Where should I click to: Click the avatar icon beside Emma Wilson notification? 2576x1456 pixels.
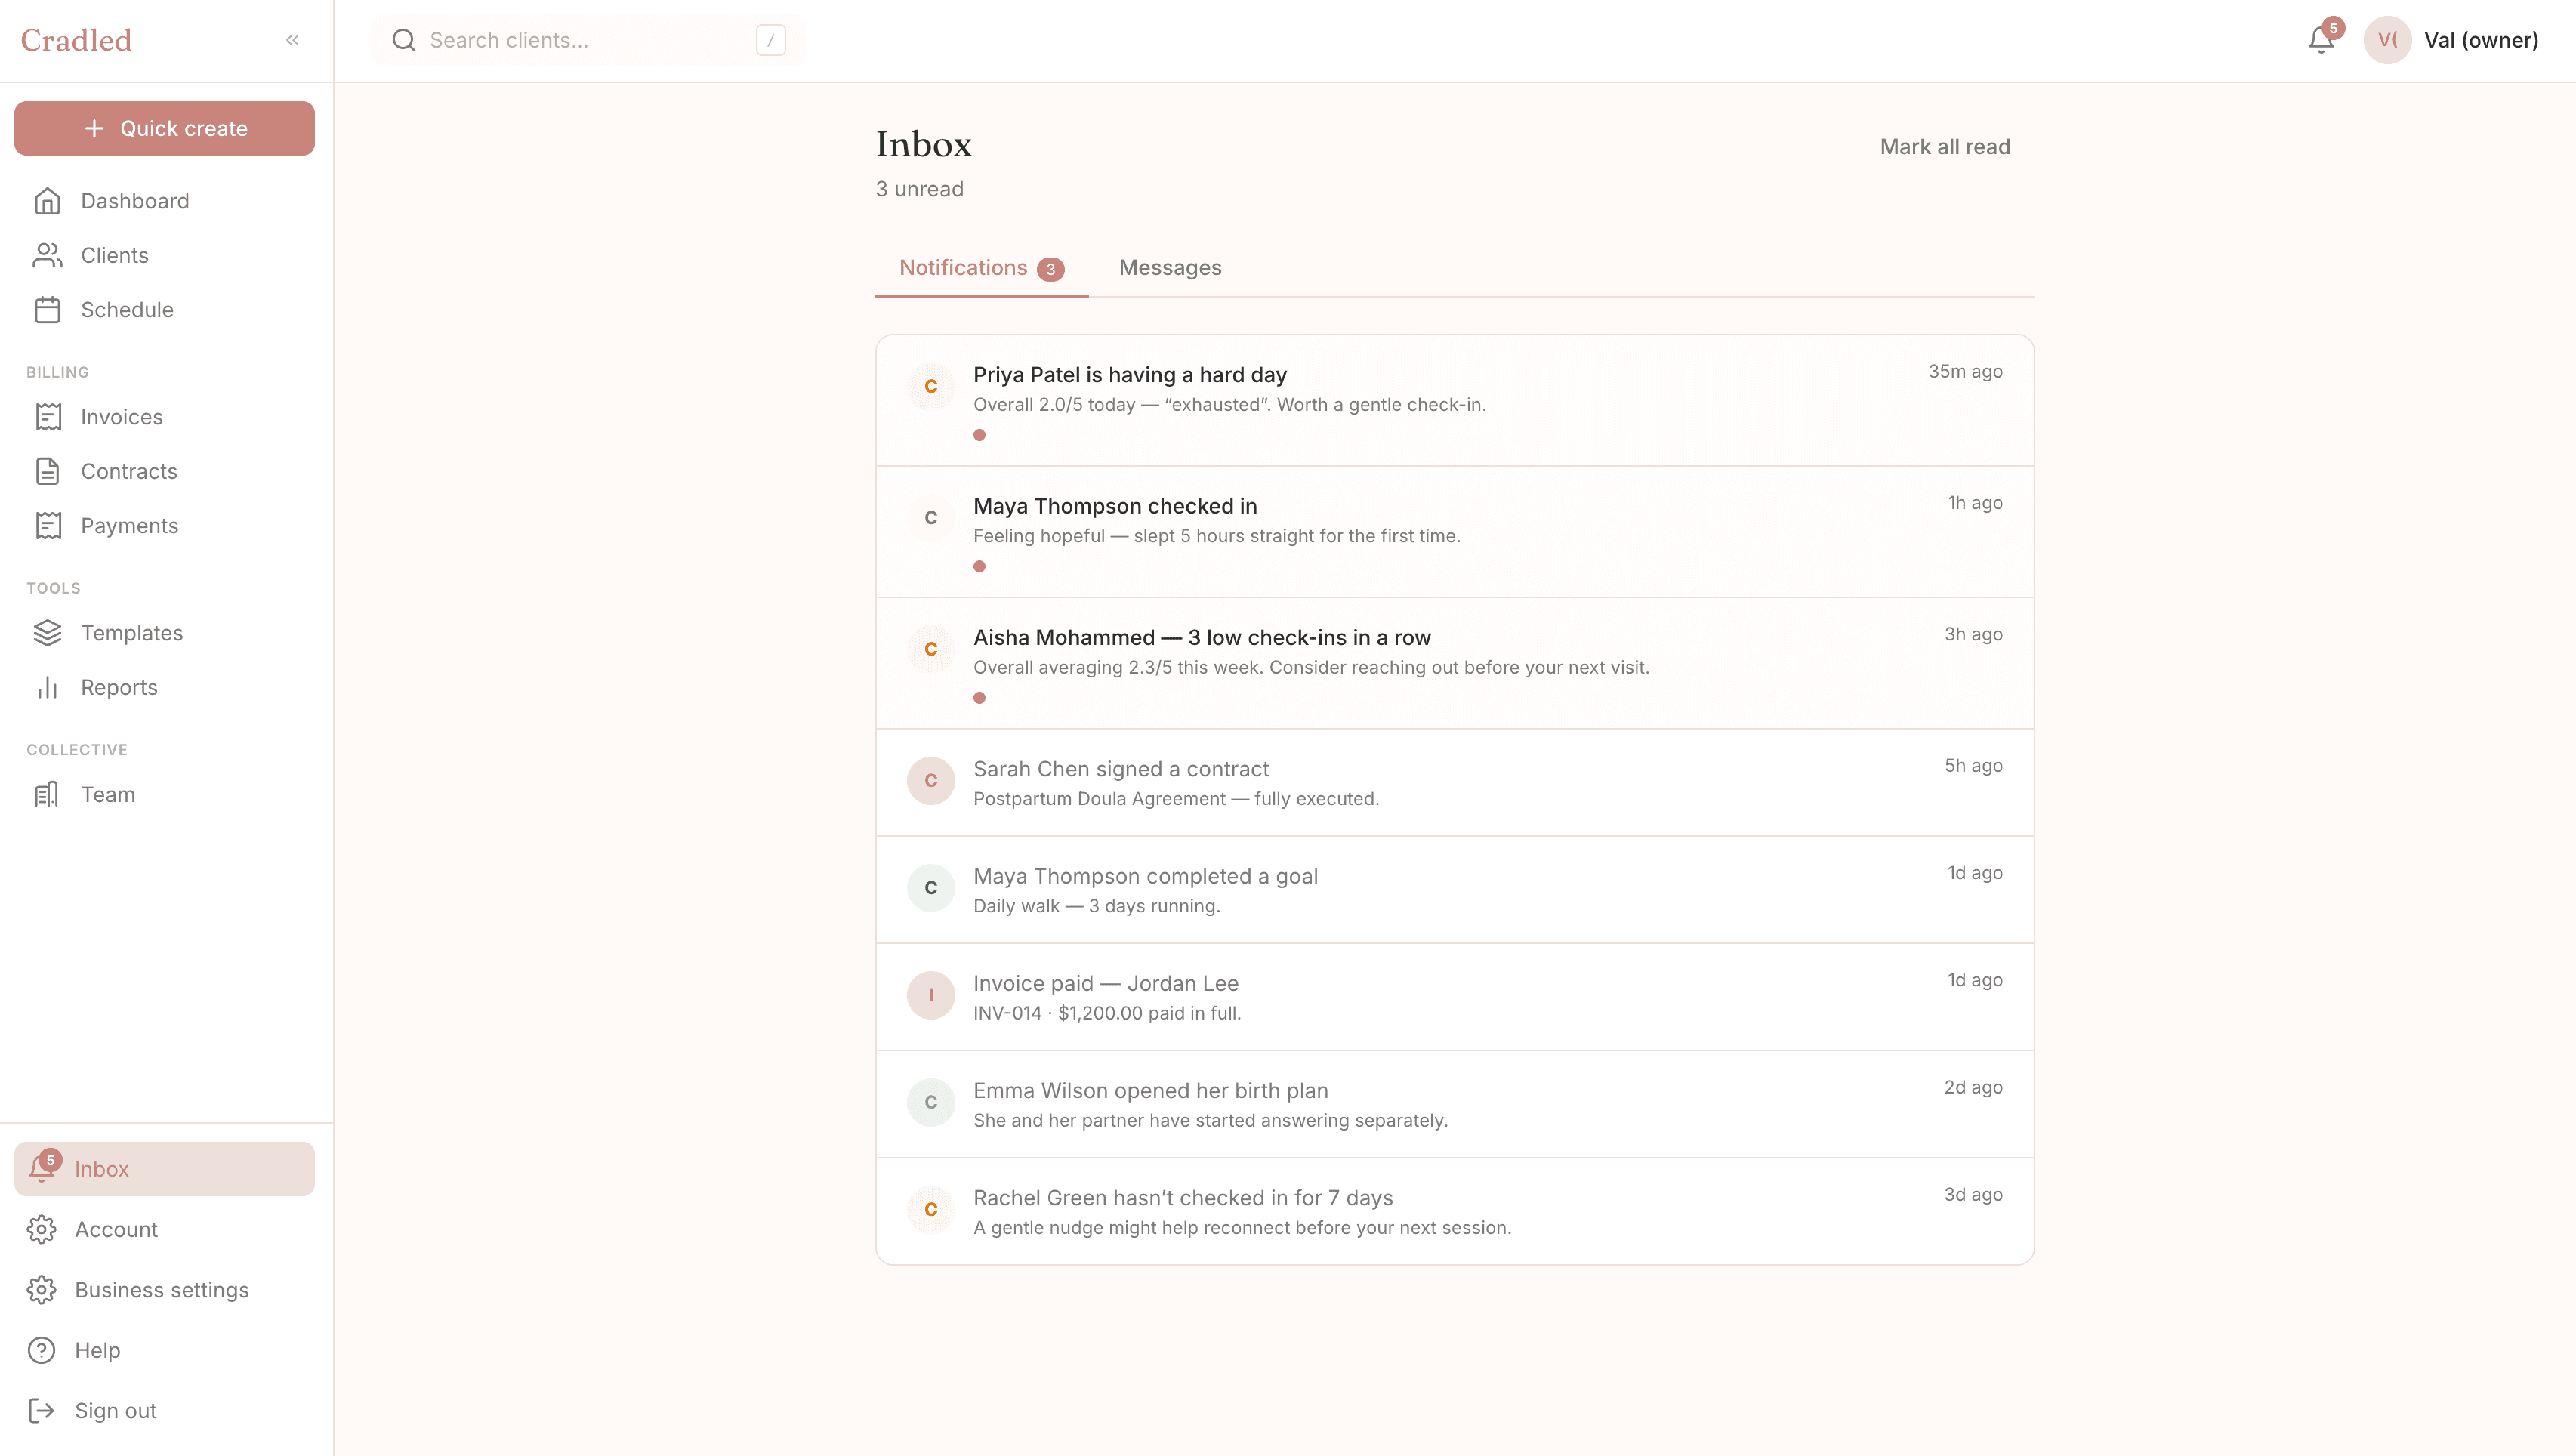(930, 1102)
